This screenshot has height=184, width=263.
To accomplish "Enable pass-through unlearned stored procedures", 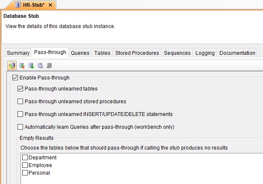I will pyautogui.click(x=20, y=102).
